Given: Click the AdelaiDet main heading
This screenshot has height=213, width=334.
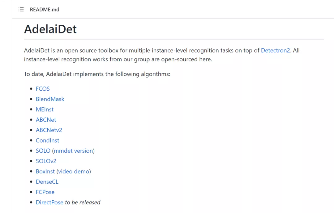Looking at the screenshot, I should 50,29.
